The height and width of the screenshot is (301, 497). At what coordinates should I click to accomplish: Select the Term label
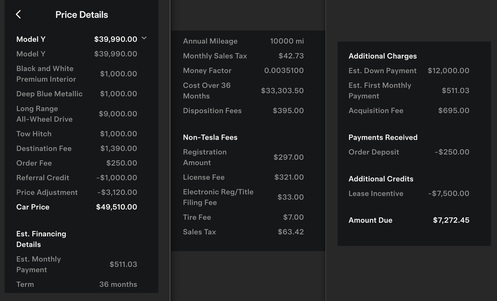click(x=25, y=284)
